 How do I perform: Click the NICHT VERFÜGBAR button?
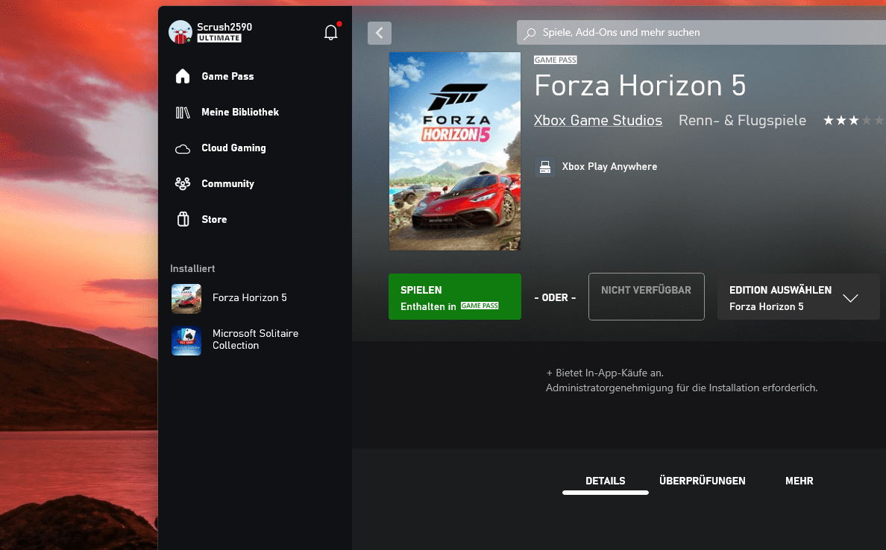(x=647, y=297)
